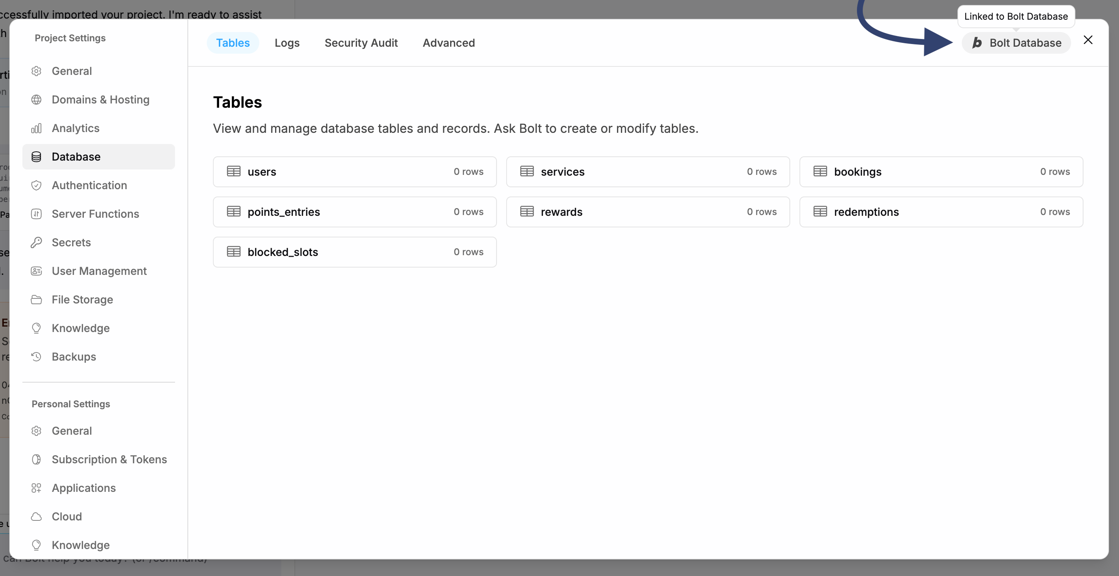1119x576 pixels.
Task: Click the Backups history icon
Action: coord(36,356)
